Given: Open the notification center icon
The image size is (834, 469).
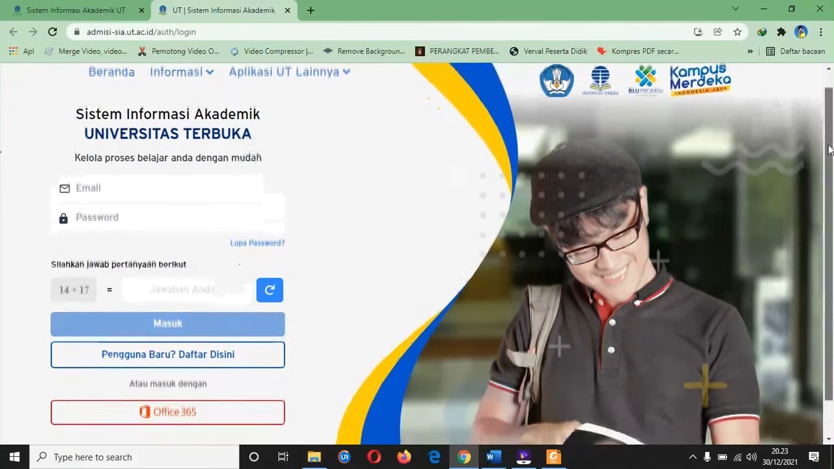Looking at the screenshot, I should click(814, 457).
